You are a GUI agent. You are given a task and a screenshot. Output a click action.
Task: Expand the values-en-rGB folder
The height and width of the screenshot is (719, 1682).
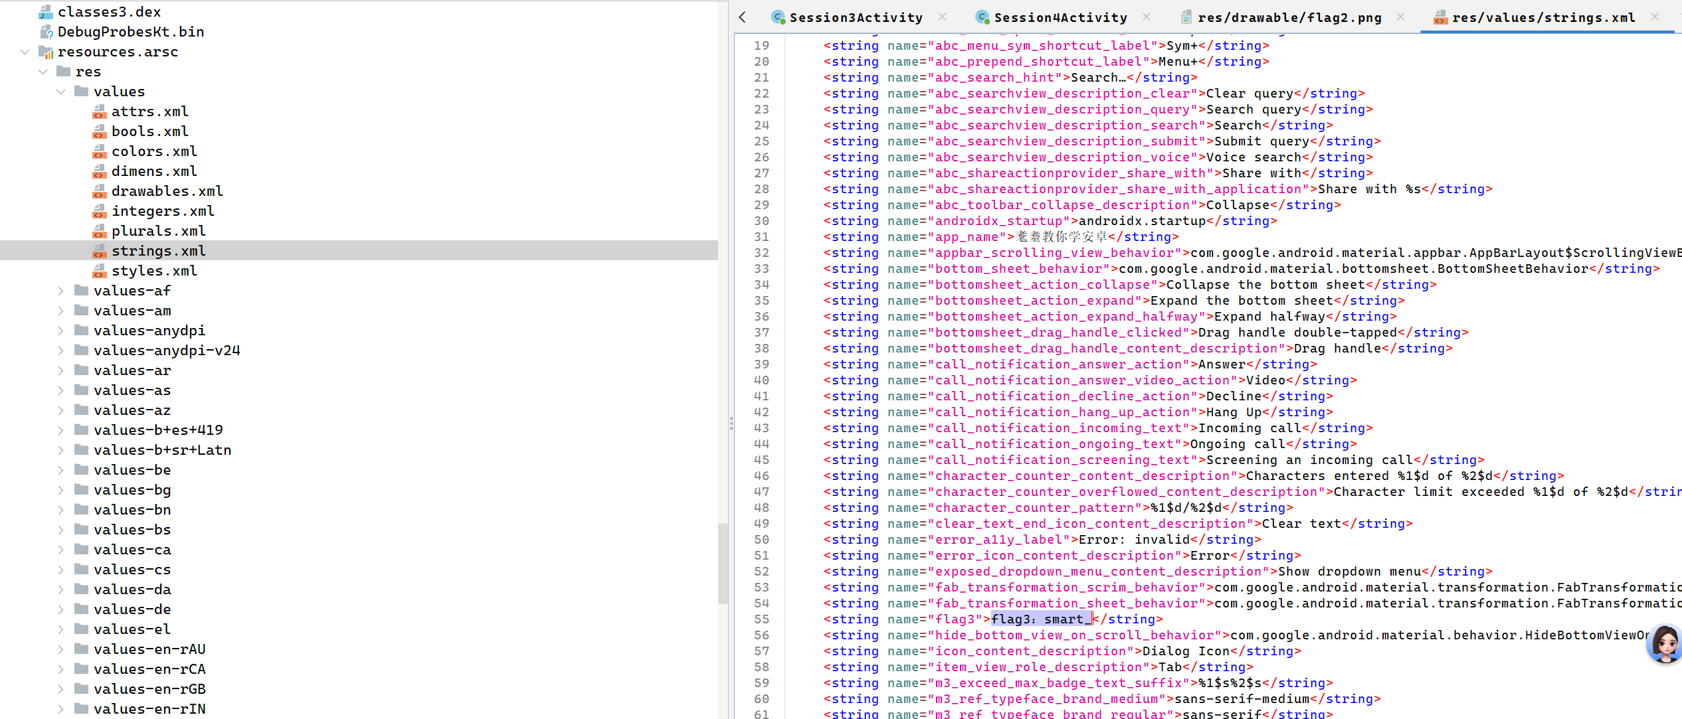click(61, 689)
